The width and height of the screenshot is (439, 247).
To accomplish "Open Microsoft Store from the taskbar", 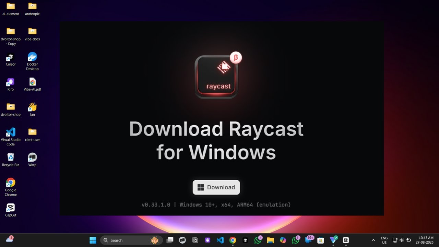I will pos(321,240).
